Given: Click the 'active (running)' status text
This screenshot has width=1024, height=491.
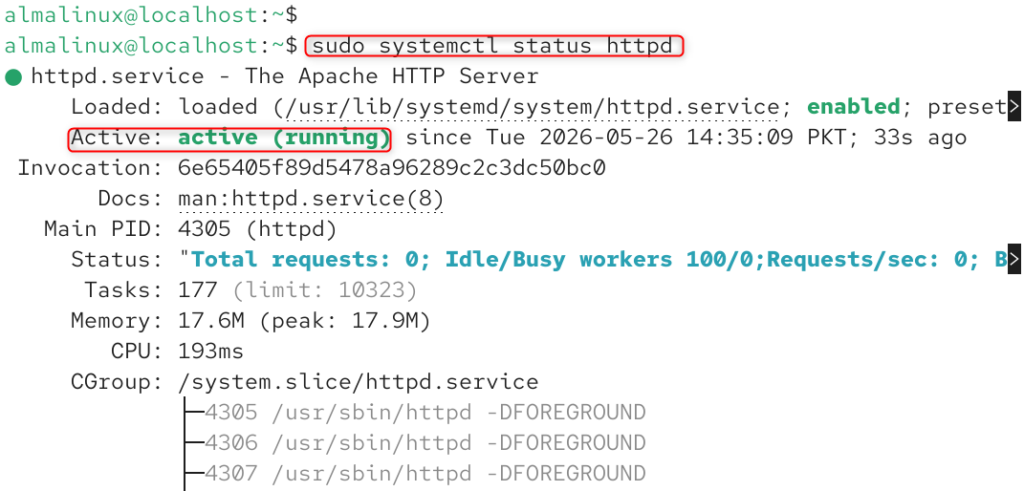Looking at the screenshot, I should click(x=283, y=138).
